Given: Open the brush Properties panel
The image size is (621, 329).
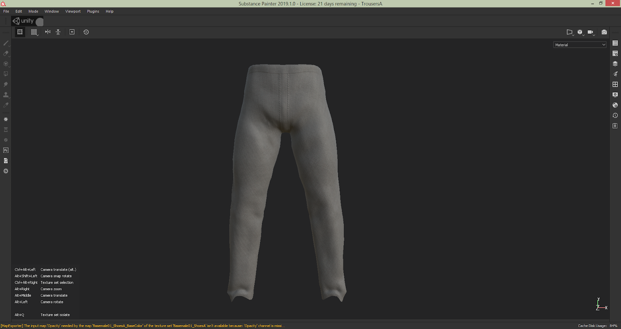Looking at the screenshot, I should (x=615, y=74).
